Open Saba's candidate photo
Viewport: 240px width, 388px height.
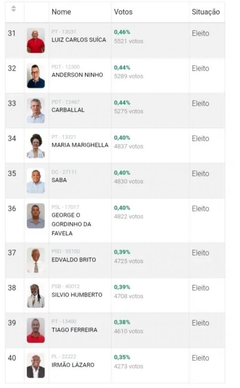(36, 181)
